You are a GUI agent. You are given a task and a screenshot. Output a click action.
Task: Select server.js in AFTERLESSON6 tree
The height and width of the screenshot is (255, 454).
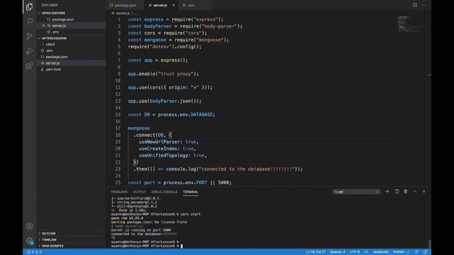pos(52,63)
